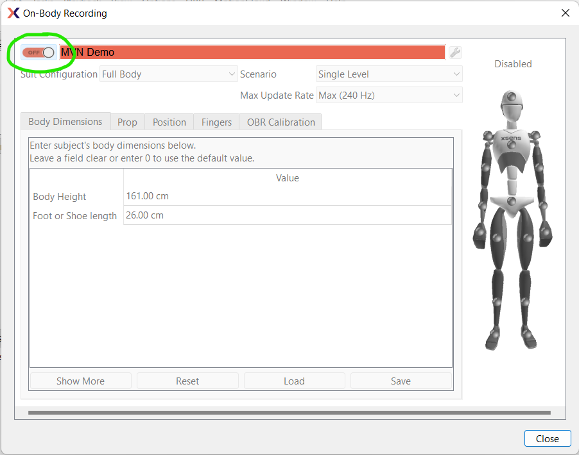Click the Body Height value field
Screen dimensions: 579x455
tap(287, 196)
